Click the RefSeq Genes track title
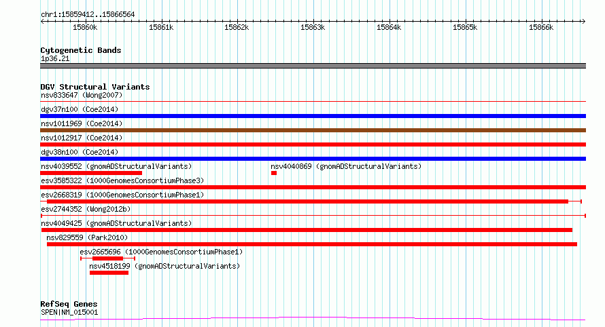Image resolution: width=605 pixels, height=327 pixels. coord(69,304)
